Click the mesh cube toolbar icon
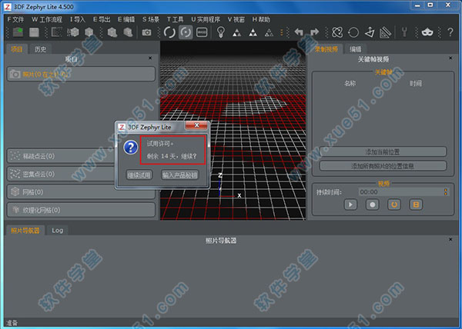Screen dimensions: 462x329 coord(89,32)
